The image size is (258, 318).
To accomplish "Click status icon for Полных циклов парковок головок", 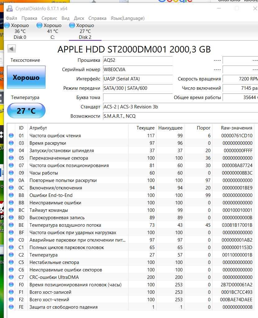I will (x=11, y=247).
